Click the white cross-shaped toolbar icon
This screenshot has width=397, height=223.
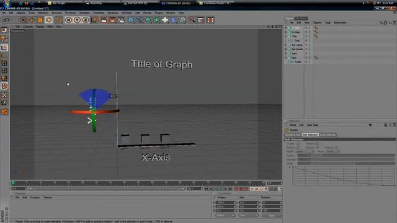point(165,20)
